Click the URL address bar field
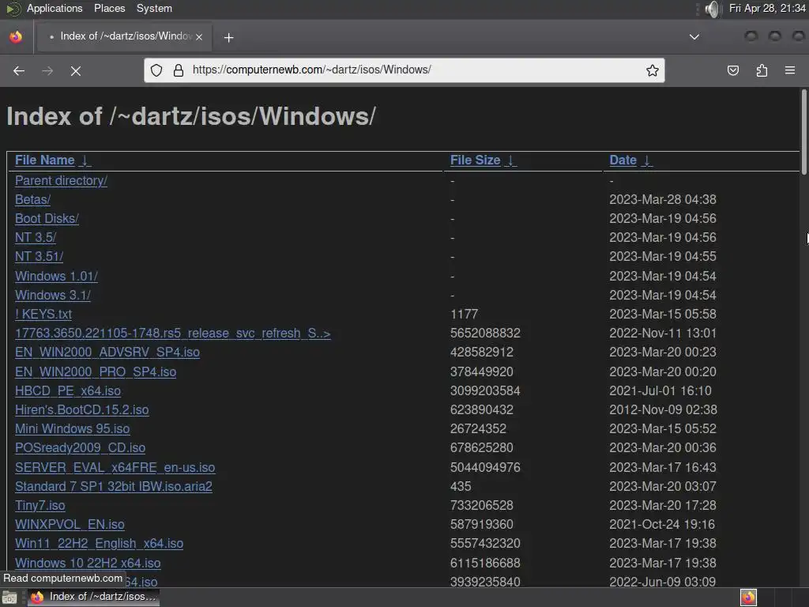 coord(404,70)
